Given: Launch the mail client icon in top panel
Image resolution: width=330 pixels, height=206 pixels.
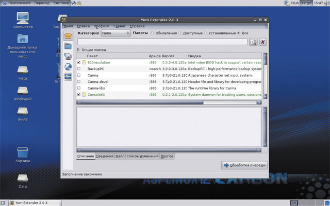Looking at the screenshot, I should tap(79, 3).
